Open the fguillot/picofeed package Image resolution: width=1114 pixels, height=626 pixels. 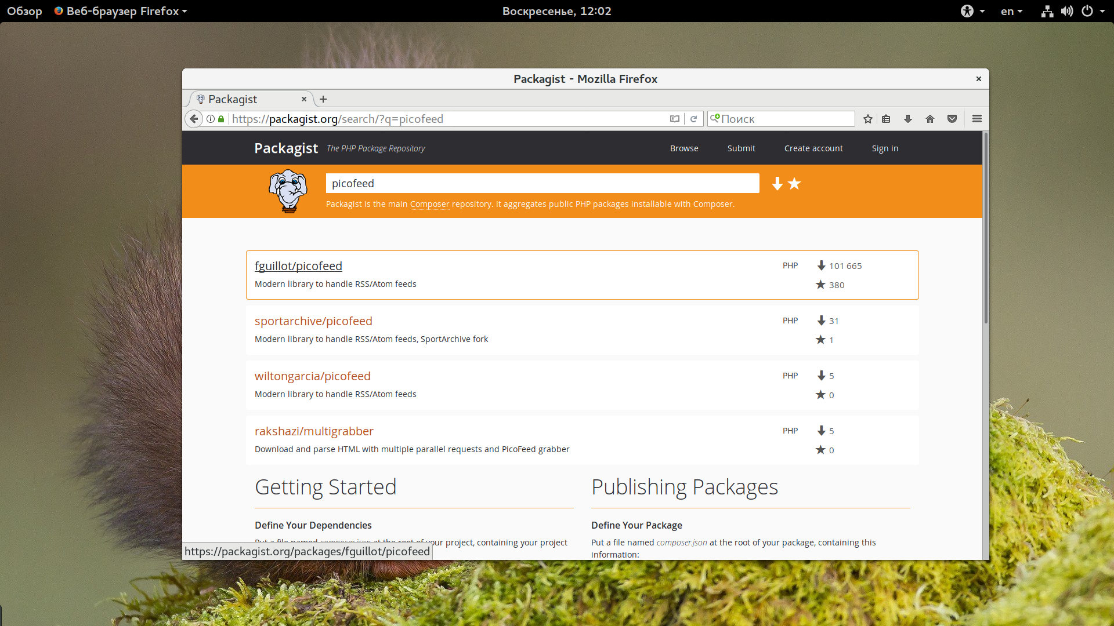298,266
